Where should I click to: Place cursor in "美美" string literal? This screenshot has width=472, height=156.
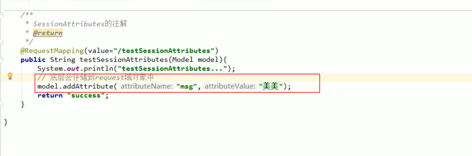pos(271,86)
